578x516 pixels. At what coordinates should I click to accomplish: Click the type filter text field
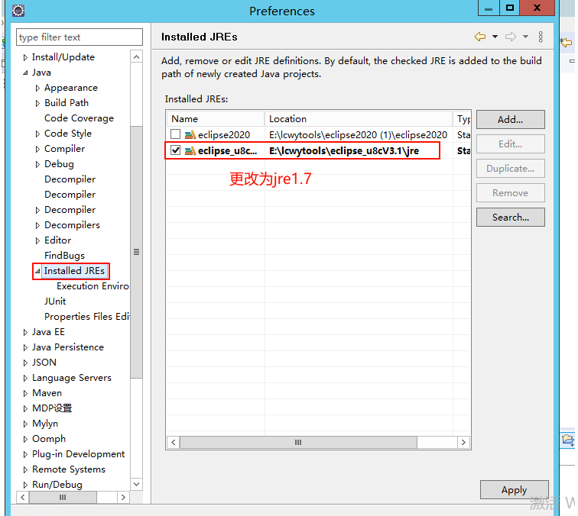point(80,37)
